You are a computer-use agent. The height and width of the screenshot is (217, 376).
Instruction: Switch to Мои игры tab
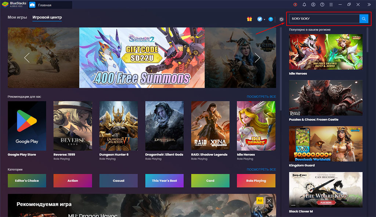click(x=17, y=17)
